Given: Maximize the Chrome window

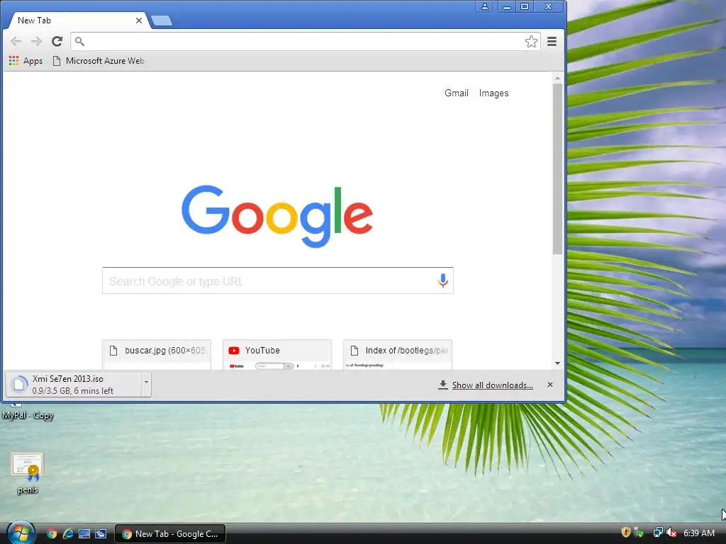Looking at the screenshot, I should click(525, 6).
